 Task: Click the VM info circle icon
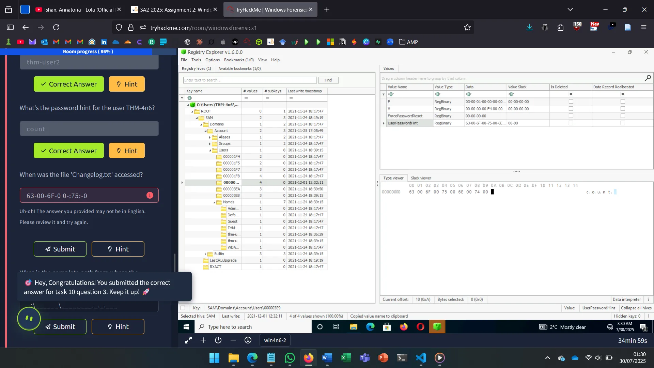[x=248, y=340]
